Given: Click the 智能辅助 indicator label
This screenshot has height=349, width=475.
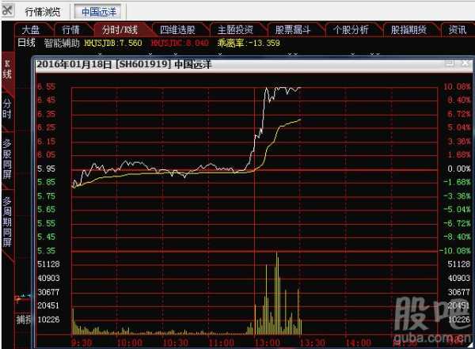Looking at the screenshot, I should [62, 43].
